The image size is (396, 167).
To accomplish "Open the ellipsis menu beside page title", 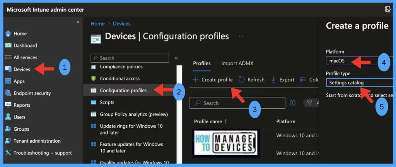I will pos(241,36).
